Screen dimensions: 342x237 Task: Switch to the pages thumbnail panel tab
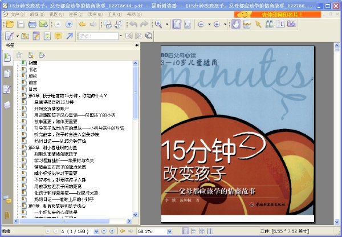pyautogui.click(x=7, y=74)
